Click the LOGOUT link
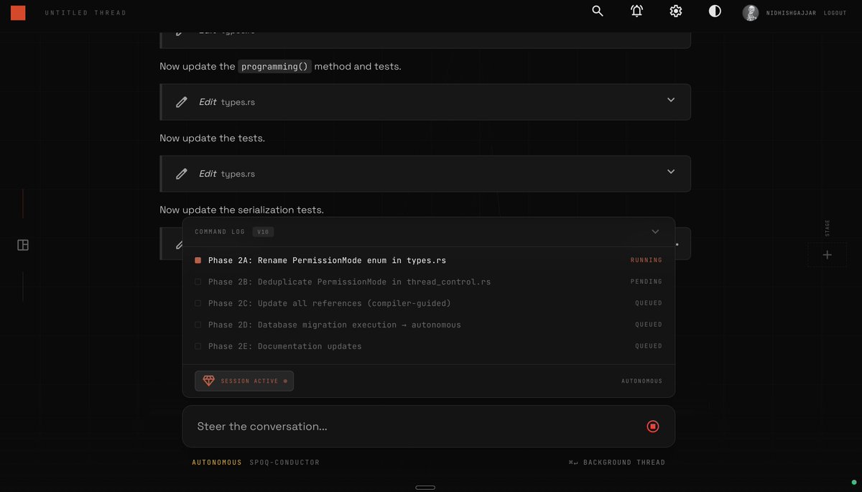Viewport: 862px width, 492px height. coord(835,13)
